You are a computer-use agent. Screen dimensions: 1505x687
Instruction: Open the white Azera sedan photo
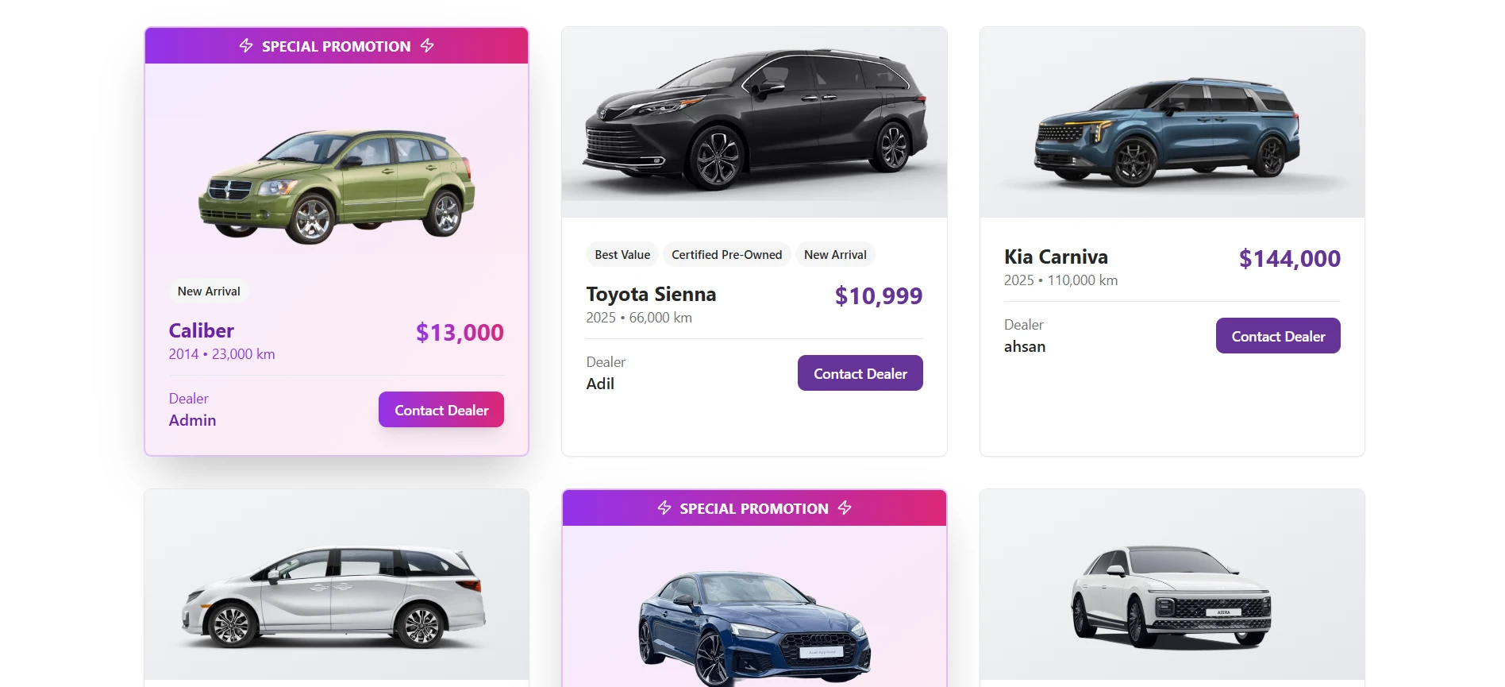[1172, 597]
